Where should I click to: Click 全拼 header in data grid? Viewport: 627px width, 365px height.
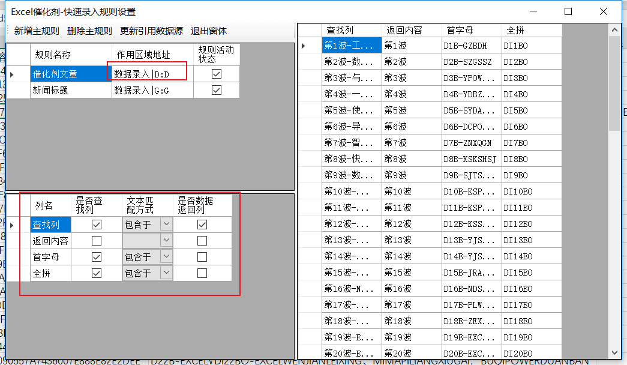click(x=532, y=31)
